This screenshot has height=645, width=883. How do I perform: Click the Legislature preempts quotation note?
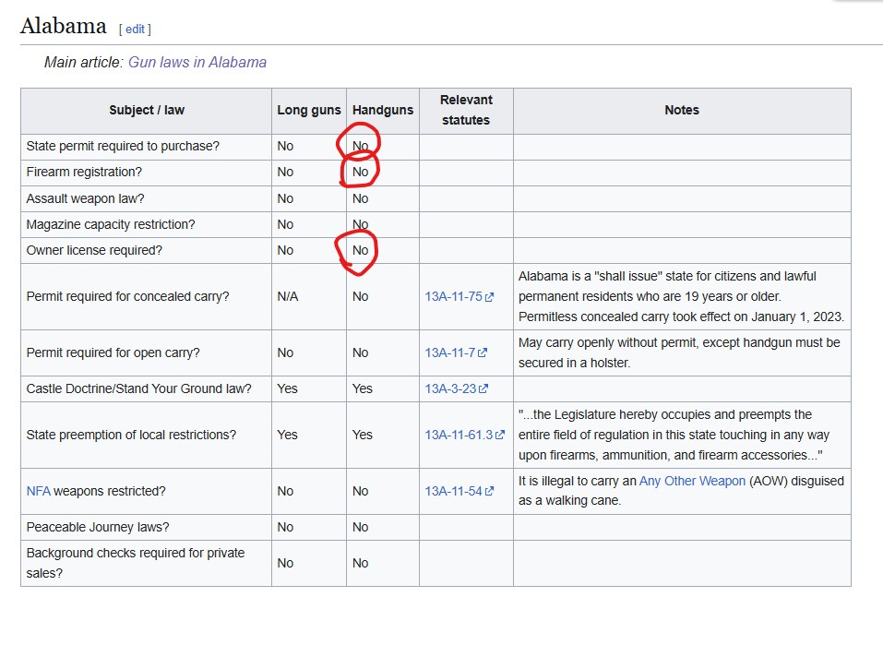coord(674,436)
